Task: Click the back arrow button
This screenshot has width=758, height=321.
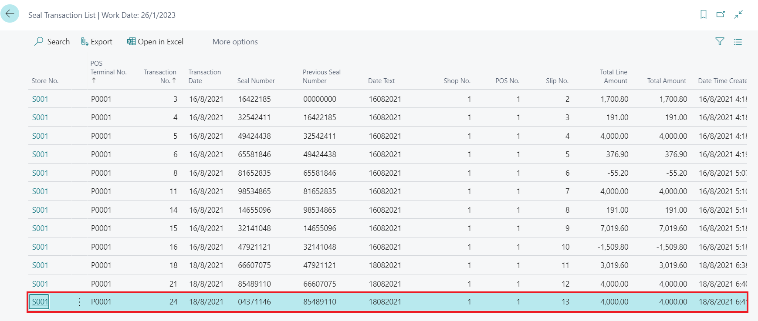Action: tap(10, 14)
